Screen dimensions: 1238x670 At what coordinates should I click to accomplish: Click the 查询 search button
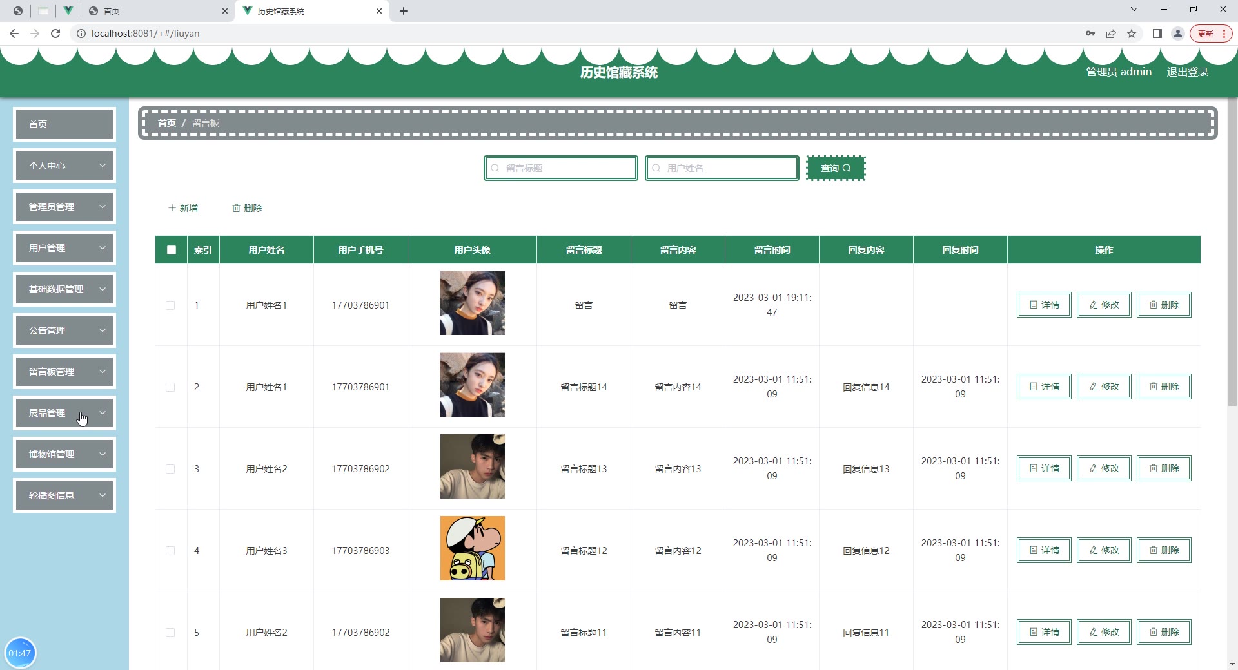click(x=836, y=168)
